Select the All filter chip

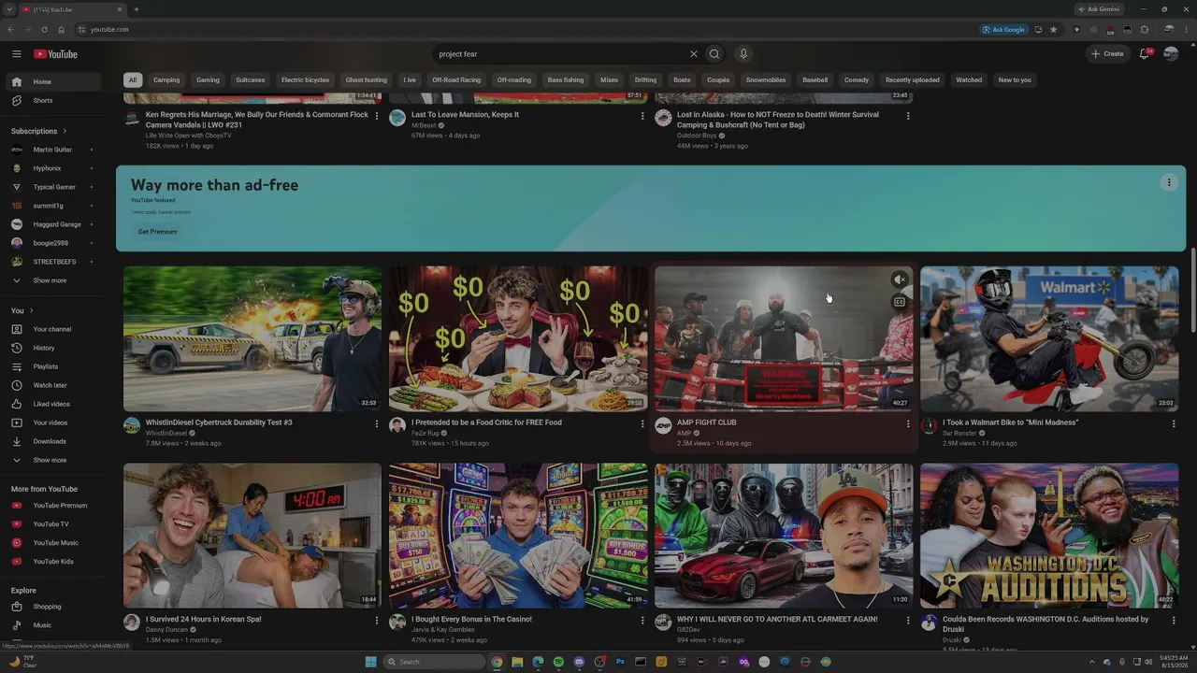click(x=133, y=80)
